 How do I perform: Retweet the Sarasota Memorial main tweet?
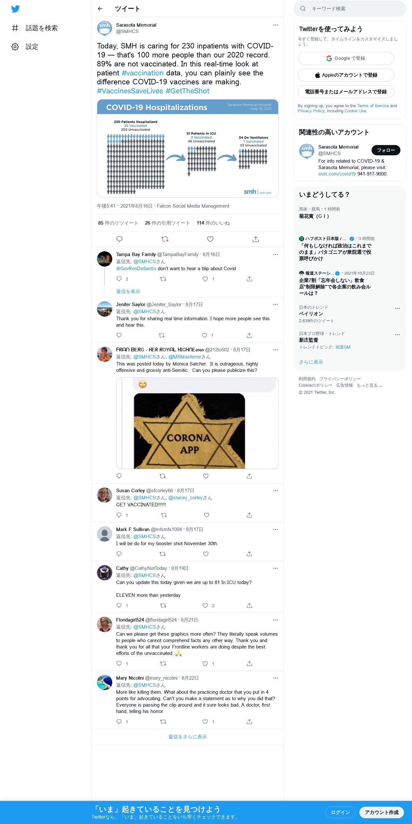[x=165, y=239]
